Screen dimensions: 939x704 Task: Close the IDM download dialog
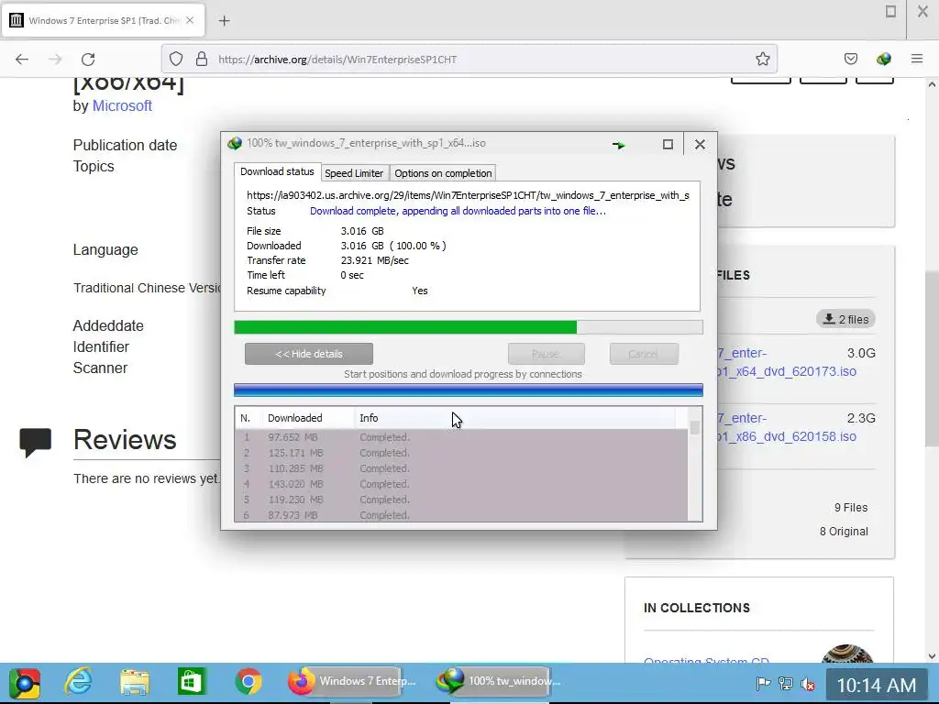pyautogui.click(x=700, y=144)
